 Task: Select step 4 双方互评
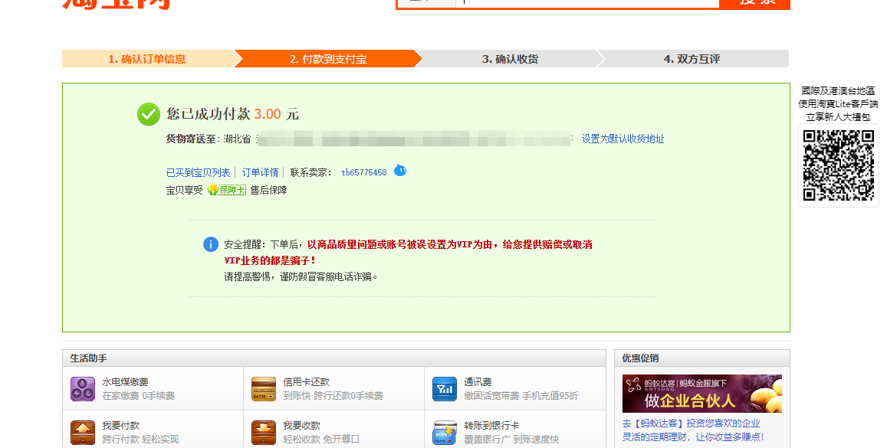(692, 59)
